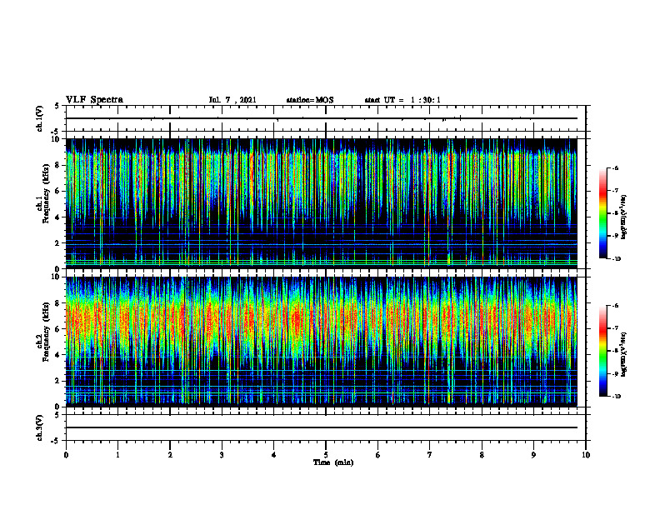Screen dimensions: 660x510
Task: Click time axis tick label '7'
Action: [430, 455]
